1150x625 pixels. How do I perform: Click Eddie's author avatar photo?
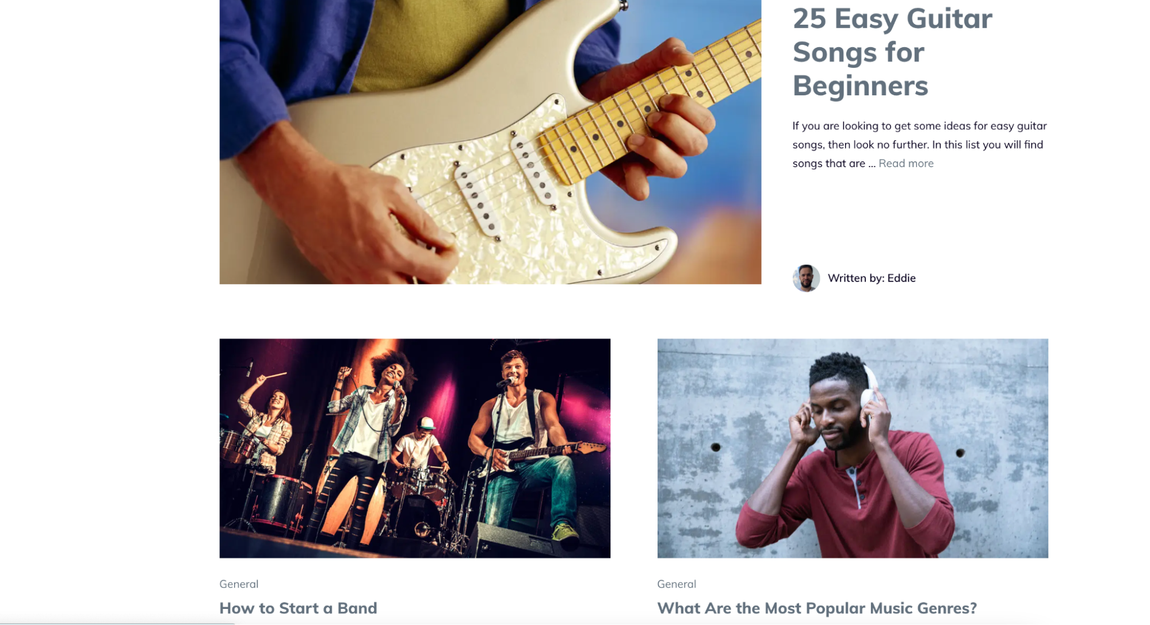[806, 278]
